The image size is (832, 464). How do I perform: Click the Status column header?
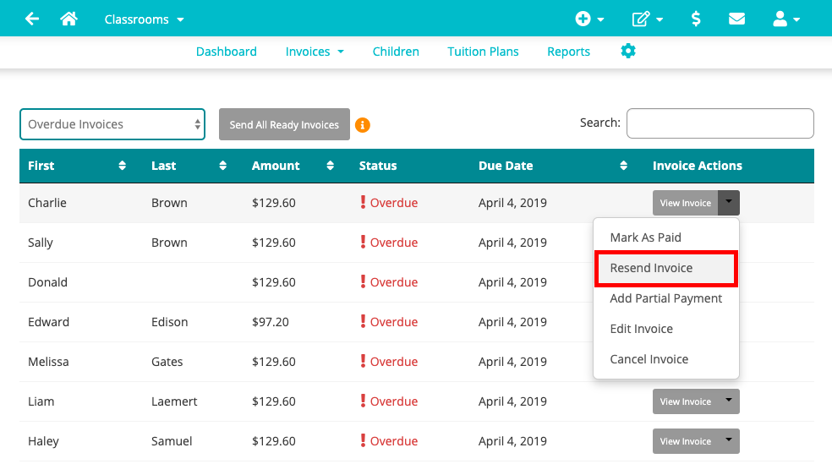pos(378,166)
